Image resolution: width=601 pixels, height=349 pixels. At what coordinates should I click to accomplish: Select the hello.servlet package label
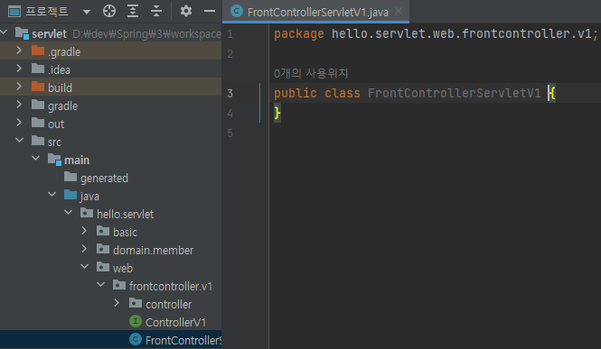pyautogui.click(x=125, y=214)
